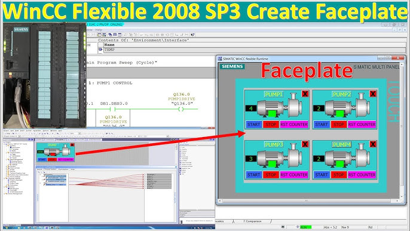Open the Help menu
The height and width of the screenshot is (231, 410).
99,30
